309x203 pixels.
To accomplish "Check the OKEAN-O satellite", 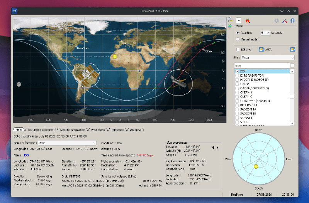I will coord(237,97).
